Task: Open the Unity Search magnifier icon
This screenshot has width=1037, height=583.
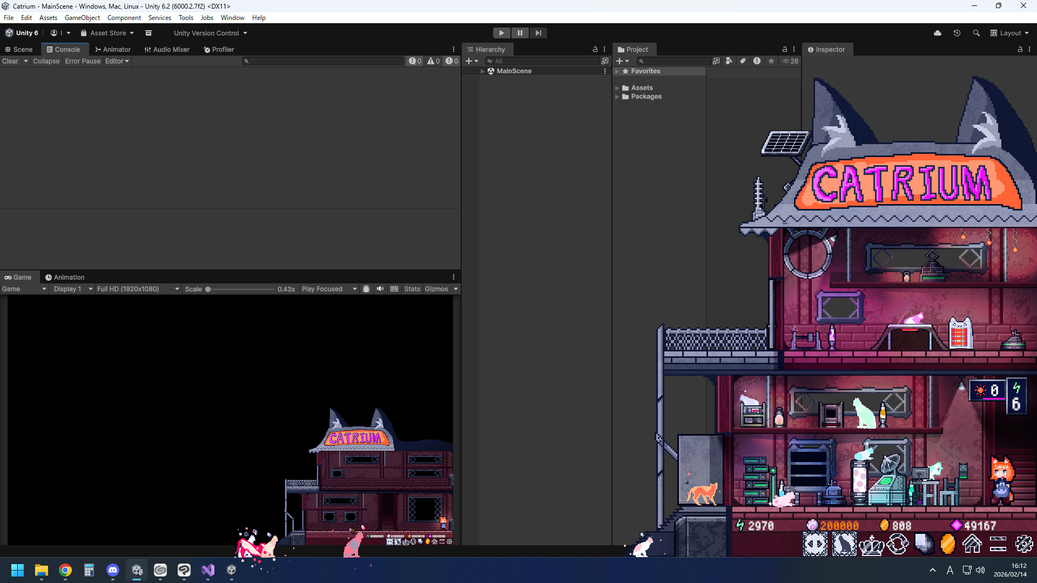Action: click(976, 33)
